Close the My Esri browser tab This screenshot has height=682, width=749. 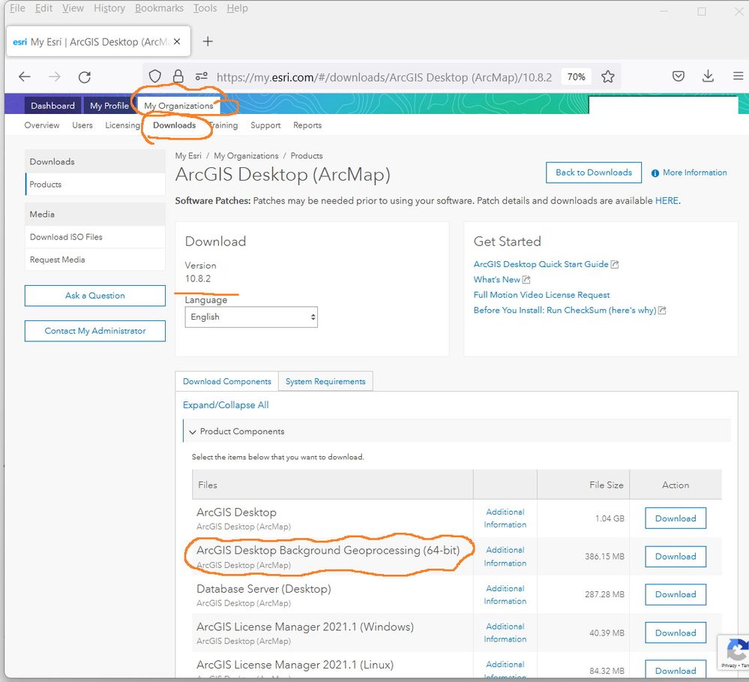177,41
